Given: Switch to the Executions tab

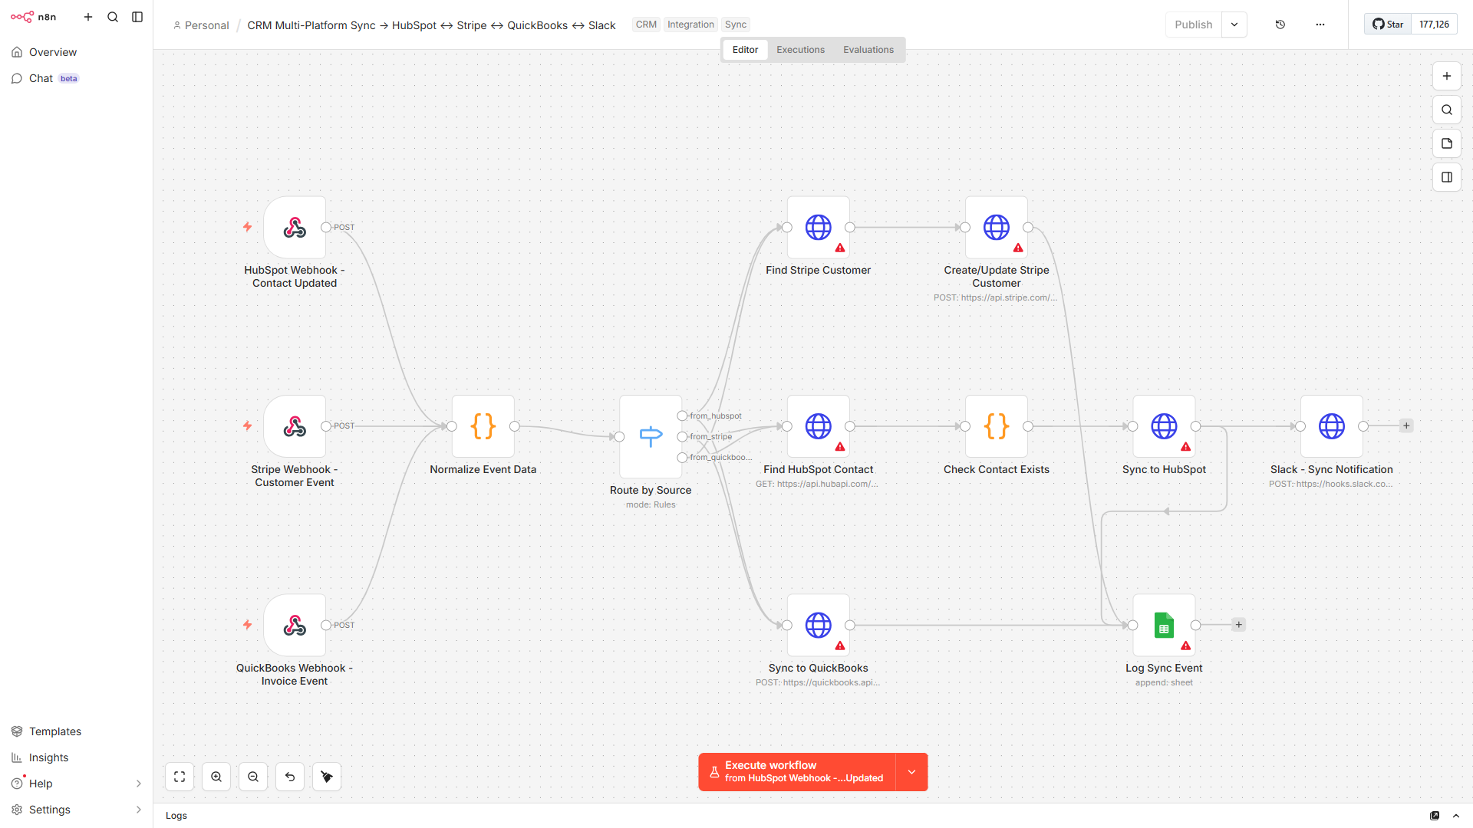Looking at the screenshot, I should click(x=800, y=49).
